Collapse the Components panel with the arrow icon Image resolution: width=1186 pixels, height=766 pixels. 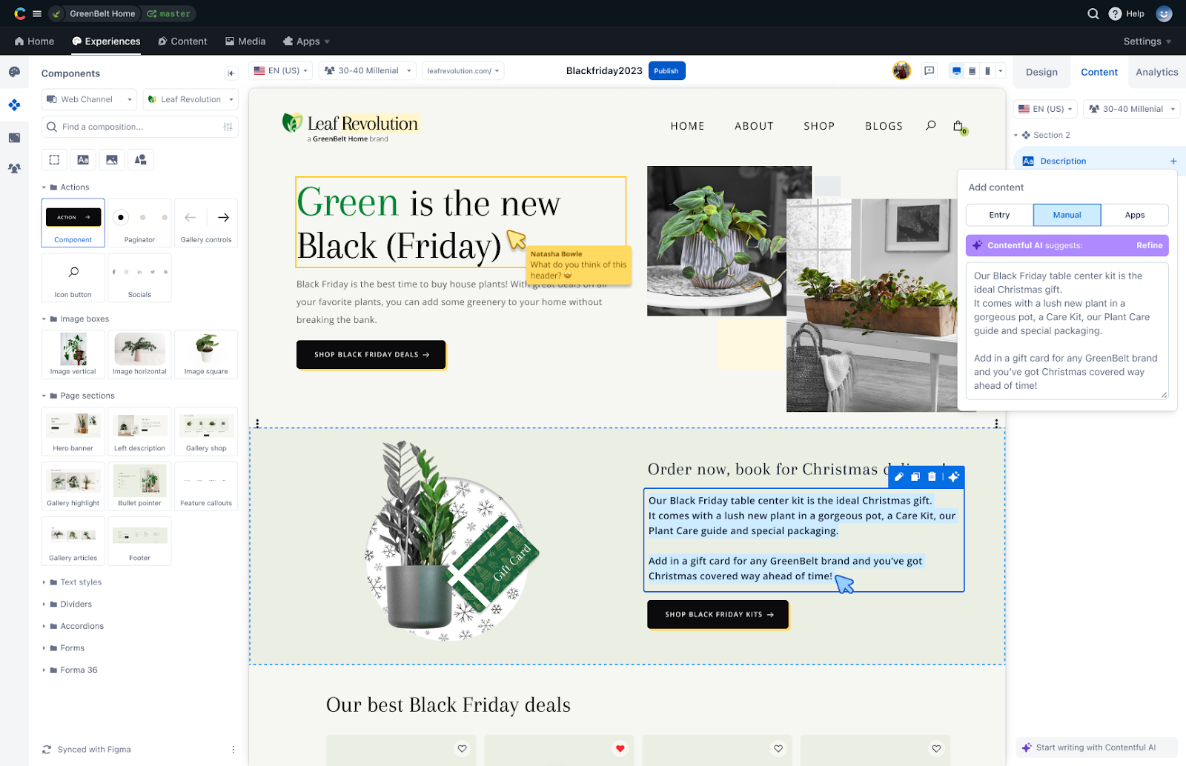(231, 73)
